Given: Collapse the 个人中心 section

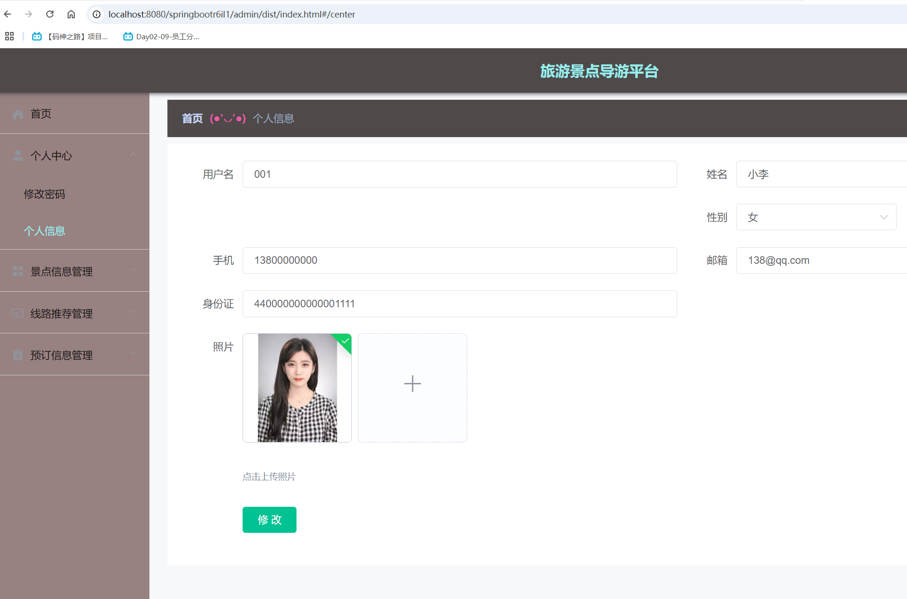Looking at the screenshot, I should (x=133, y=154).
